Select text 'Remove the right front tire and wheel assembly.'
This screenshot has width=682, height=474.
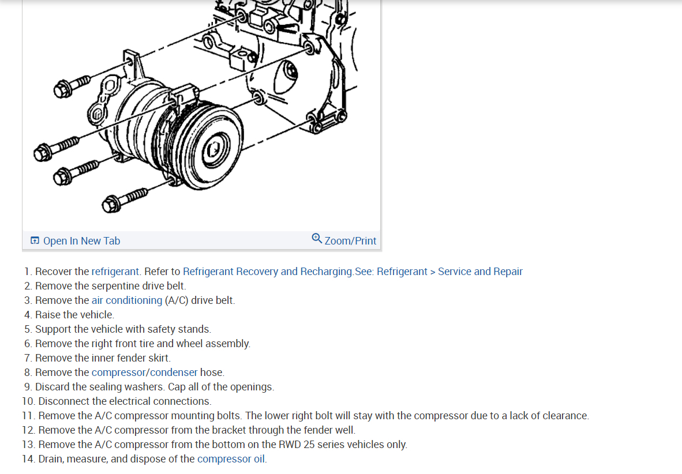[143, 344]
